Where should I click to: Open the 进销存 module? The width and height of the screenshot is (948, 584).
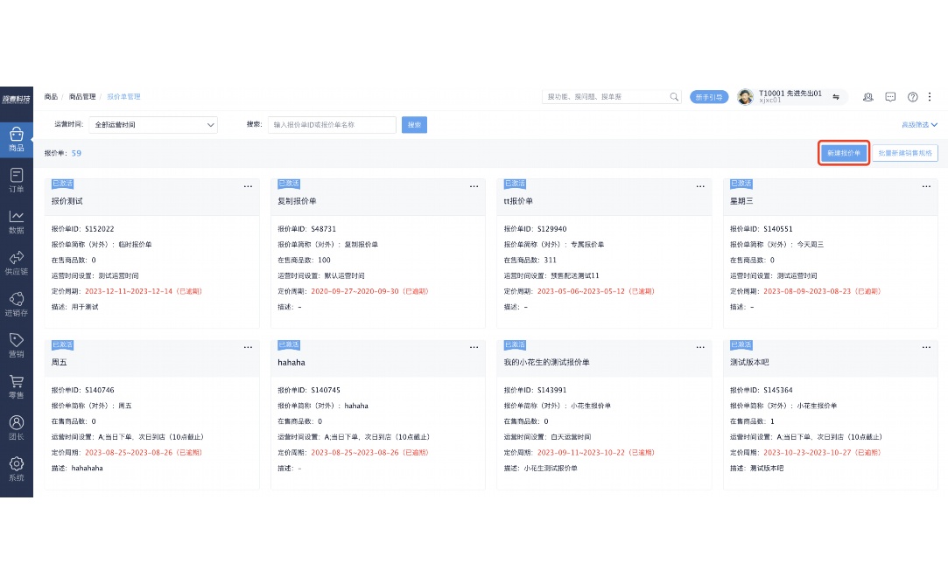[x=16, y=304]
